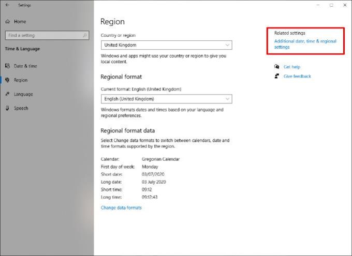Click the Change data formats link
This screenshot has width=352, height=256.
121,208
